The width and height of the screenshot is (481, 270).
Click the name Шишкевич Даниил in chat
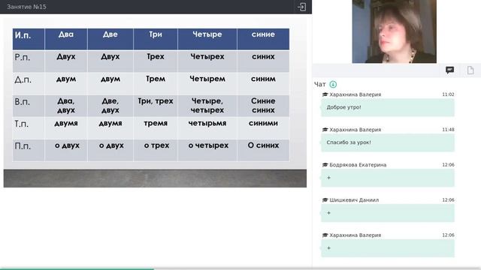tap(354, 200)
